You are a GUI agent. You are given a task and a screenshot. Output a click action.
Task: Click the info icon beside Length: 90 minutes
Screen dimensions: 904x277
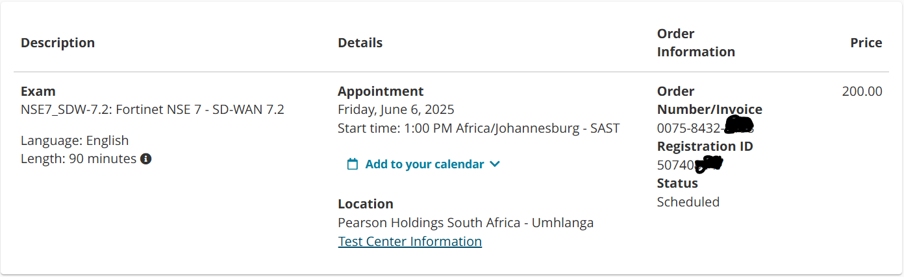[146, 159]
